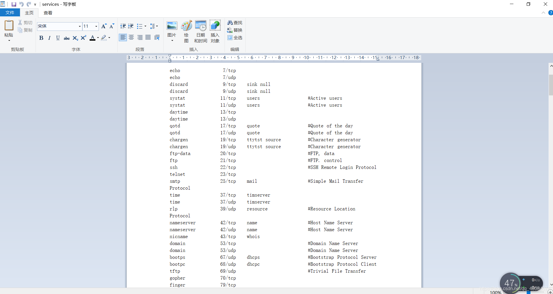The height and width of the screenshot is (294, 553).
Task: Apply the current font text color
Action: pyautogui.click(x=93, y=38)
